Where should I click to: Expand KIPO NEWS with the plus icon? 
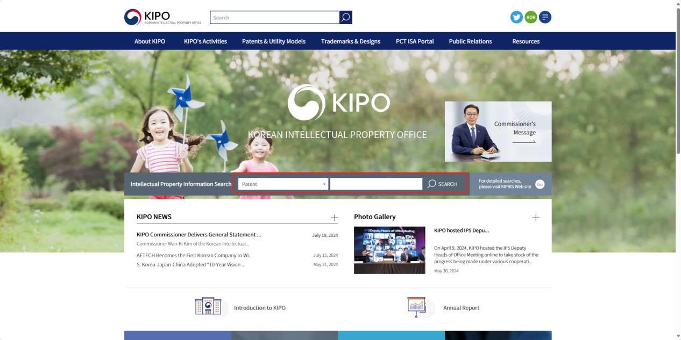[x=335, y=218]
